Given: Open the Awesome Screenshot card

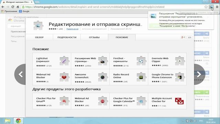Looking at the screenshot, I should tap(90, 77).
